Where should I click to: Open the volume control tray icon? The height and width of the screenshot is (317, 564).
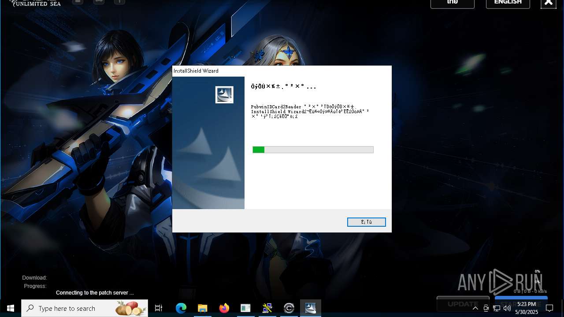(507, 308)
